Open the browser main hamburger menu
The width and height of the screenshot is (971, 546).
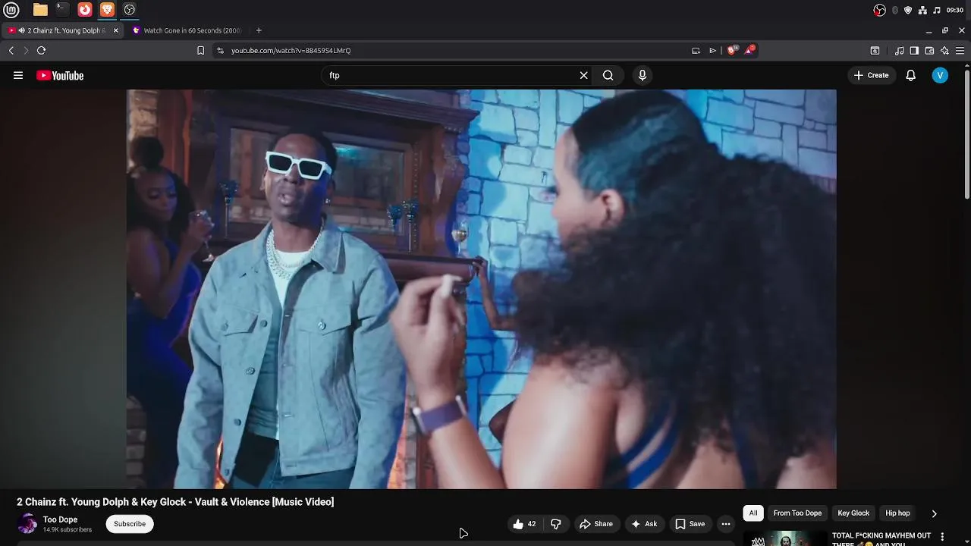tap(960, 51)
